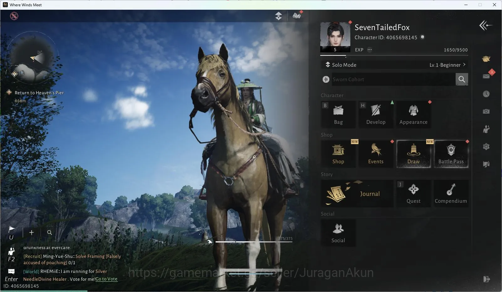Select the Return to Heaven's Pier quest tracker

click(x=35, y=96)
